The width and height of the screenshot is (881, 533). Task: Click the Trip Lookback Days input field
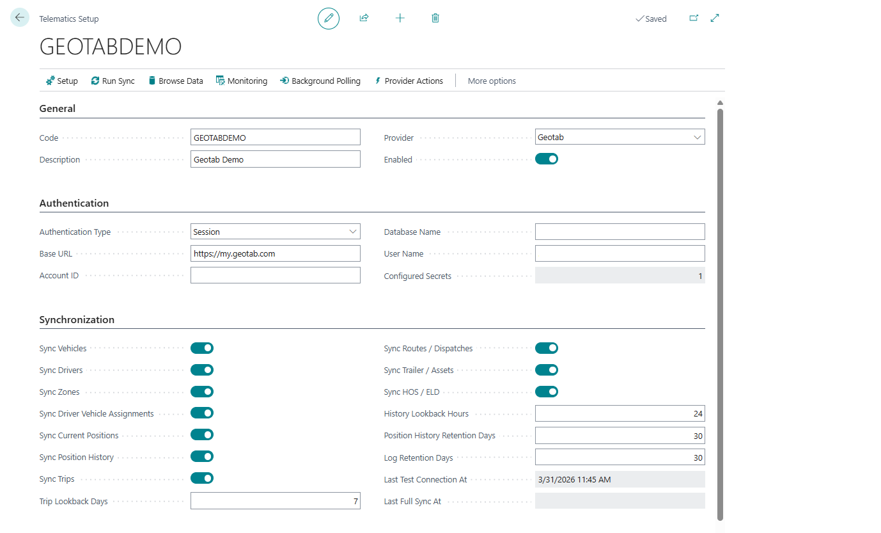coord(275,500)
